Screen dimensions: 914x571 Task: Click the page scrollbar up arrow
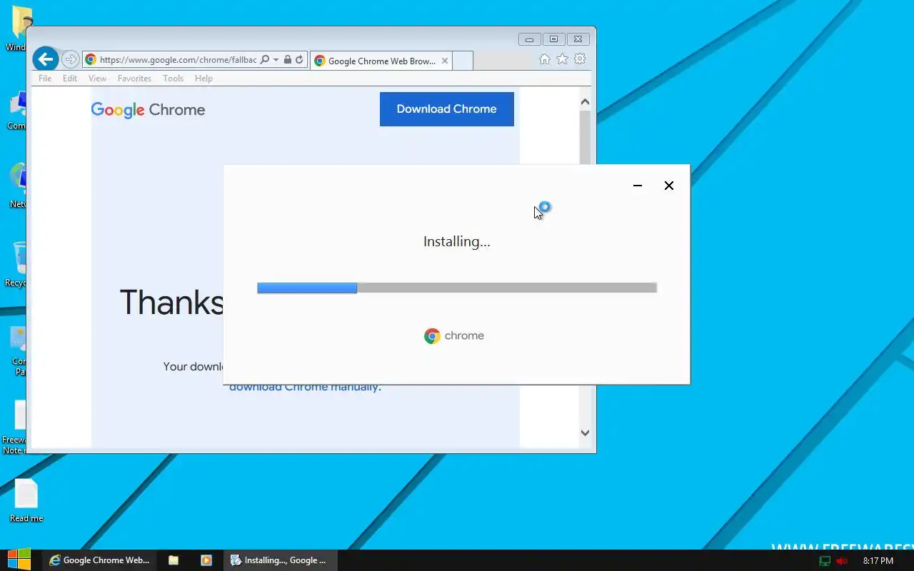[585, 102]
